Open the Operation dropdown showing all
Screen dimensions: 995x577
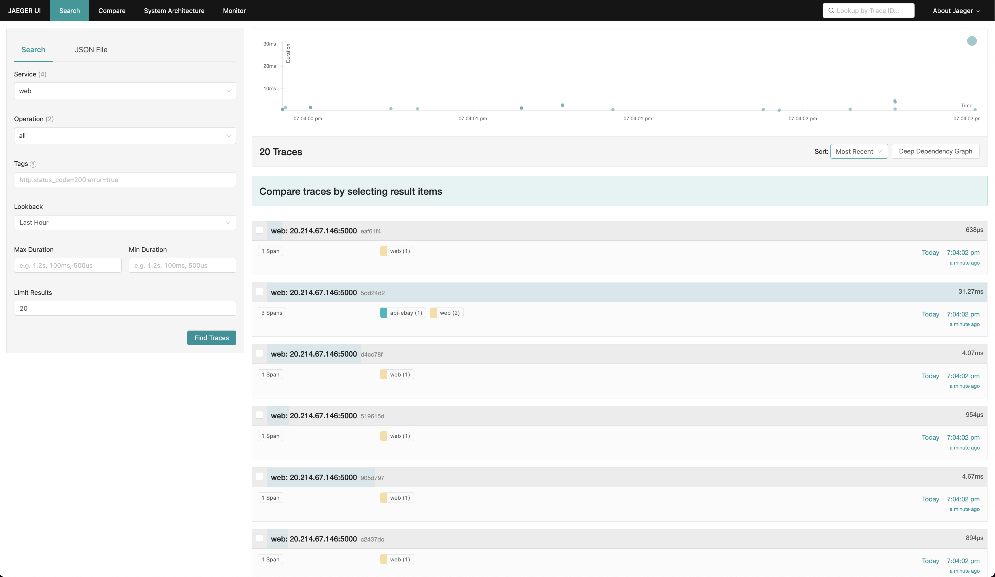tap(125, 136)
